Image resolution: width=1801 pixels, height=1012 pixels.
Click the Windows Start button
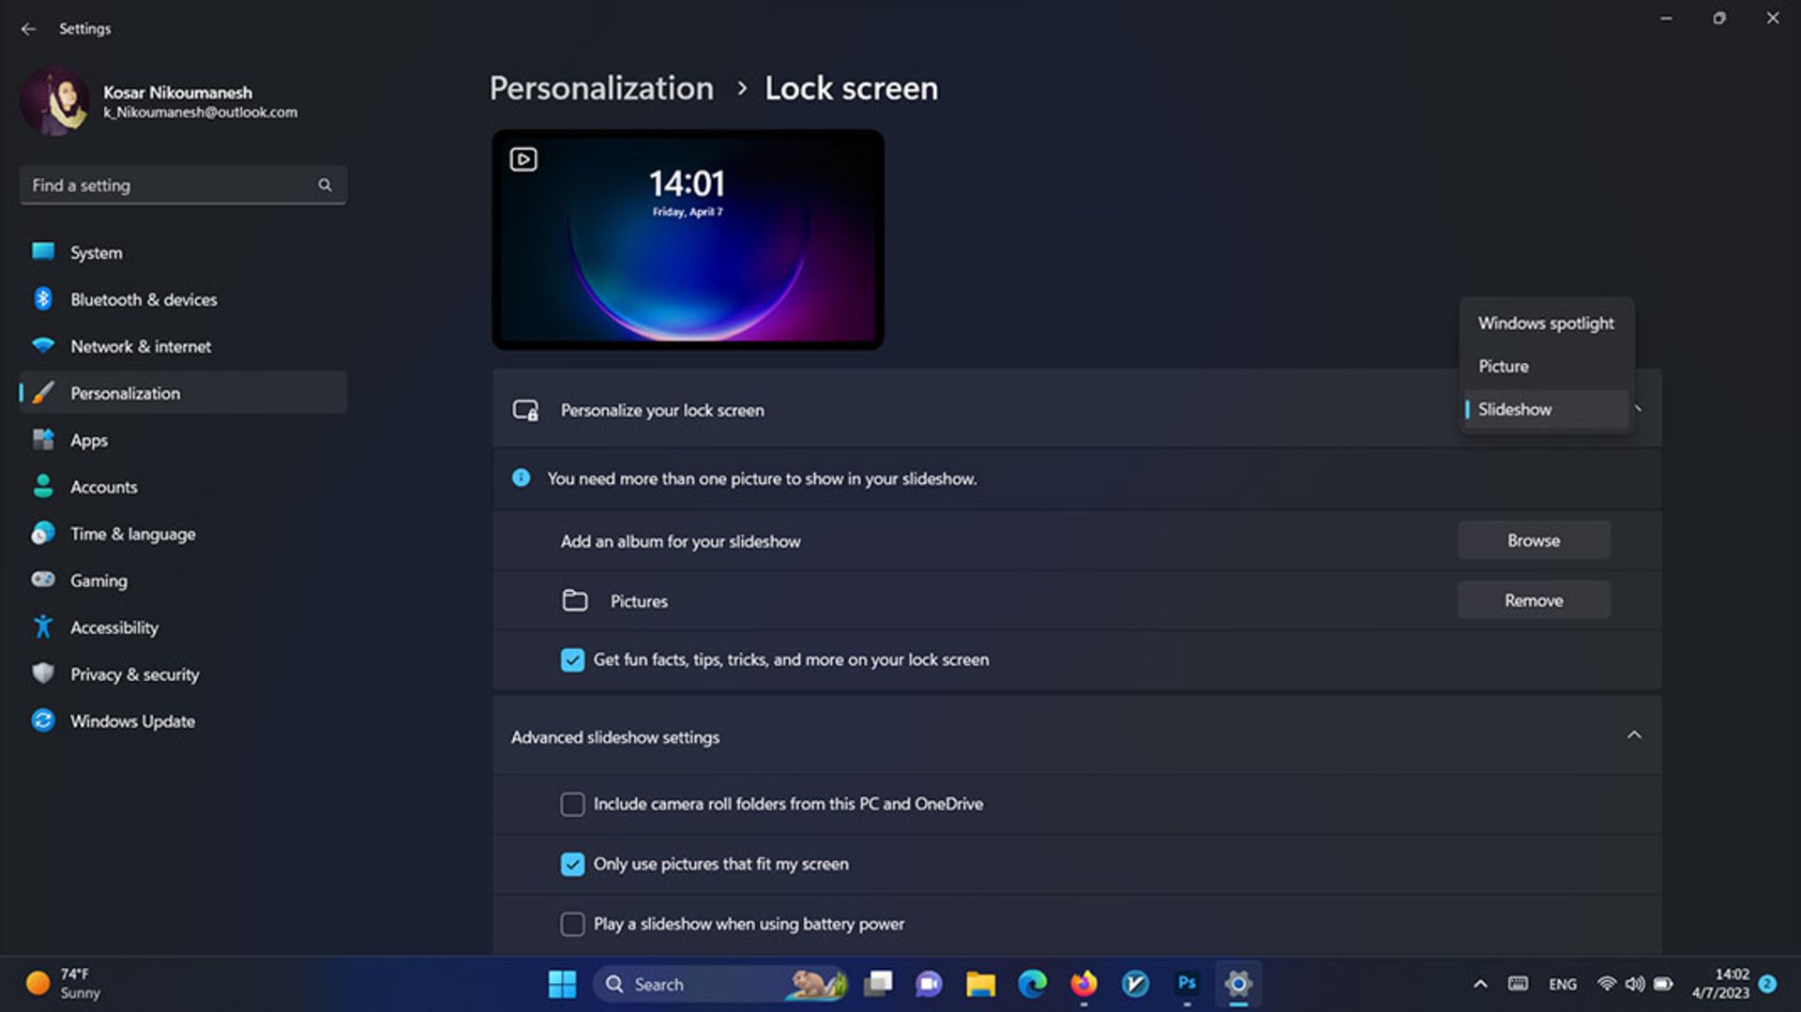[x=562, y=984]
